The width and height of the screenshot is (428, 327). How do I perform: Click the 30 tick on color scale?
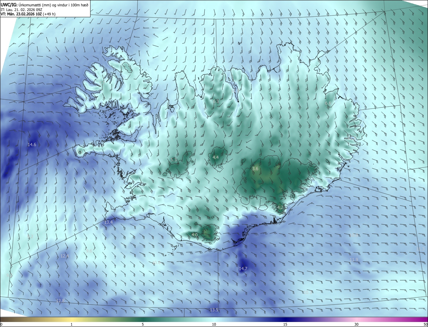click(x=356, y=325)
